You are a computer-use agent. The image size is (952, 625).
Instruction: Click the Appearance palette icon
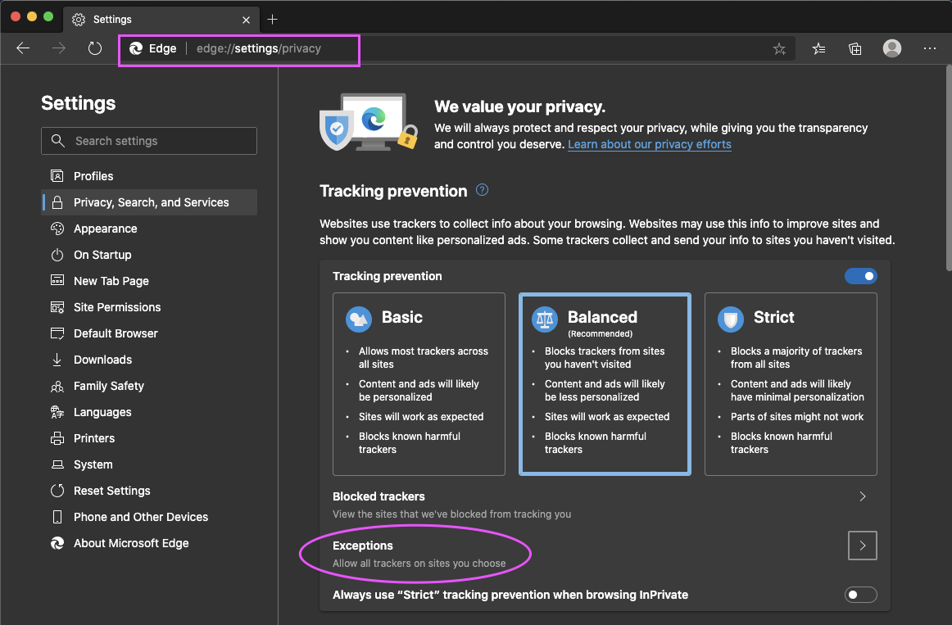[57, 229]
